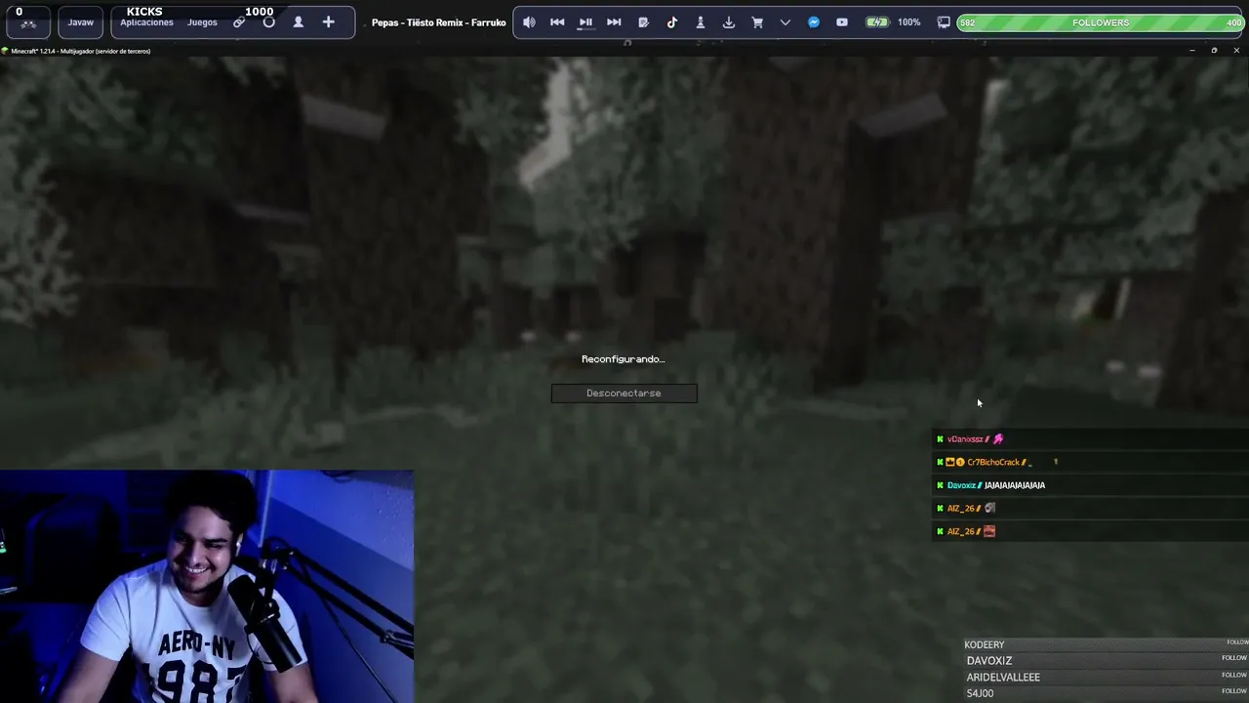Click Davoxiz username in chat
Viewport: 1249px width, 703px height.
tap(961, 485)
